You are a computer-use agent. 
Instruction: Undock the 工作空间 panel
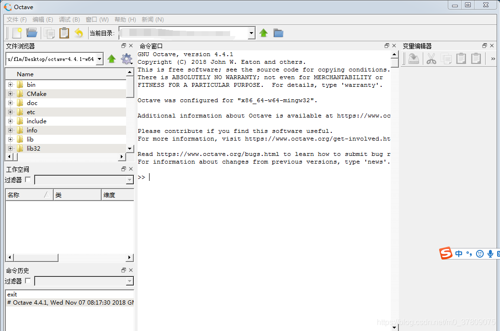(124, 169)
